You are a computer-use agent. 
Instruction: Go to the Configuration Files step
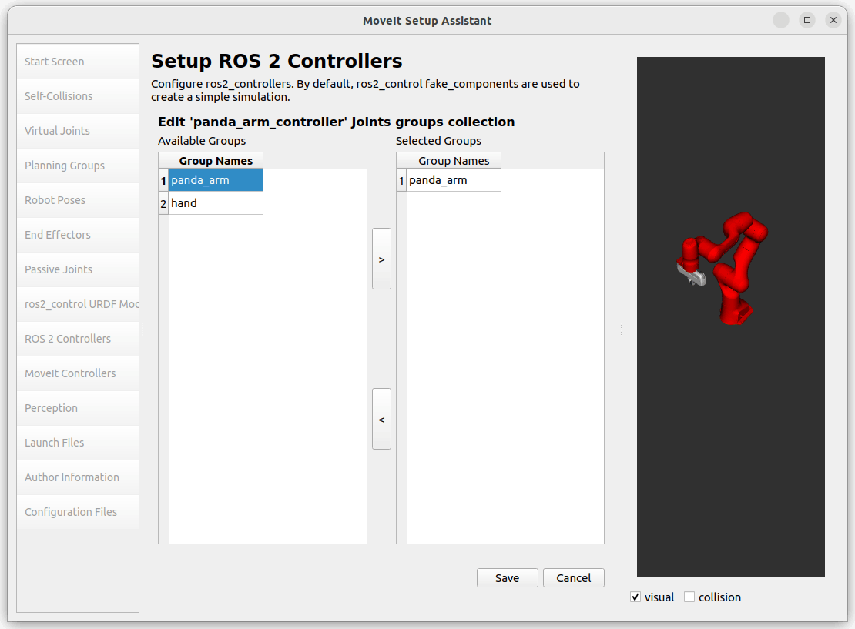78,512
